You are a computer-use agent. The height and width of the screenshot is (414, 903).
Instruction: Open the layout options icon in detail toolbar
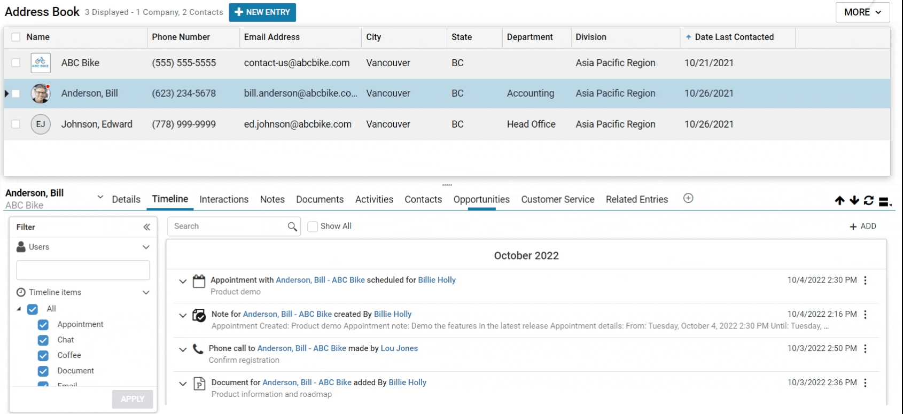(x=885, y=201)
